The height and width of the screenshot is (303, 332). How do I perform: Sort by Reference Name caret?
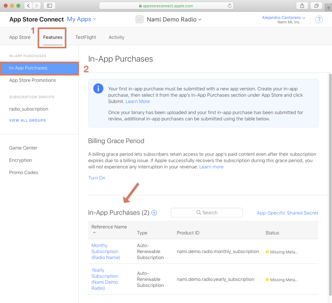[95, 233]
